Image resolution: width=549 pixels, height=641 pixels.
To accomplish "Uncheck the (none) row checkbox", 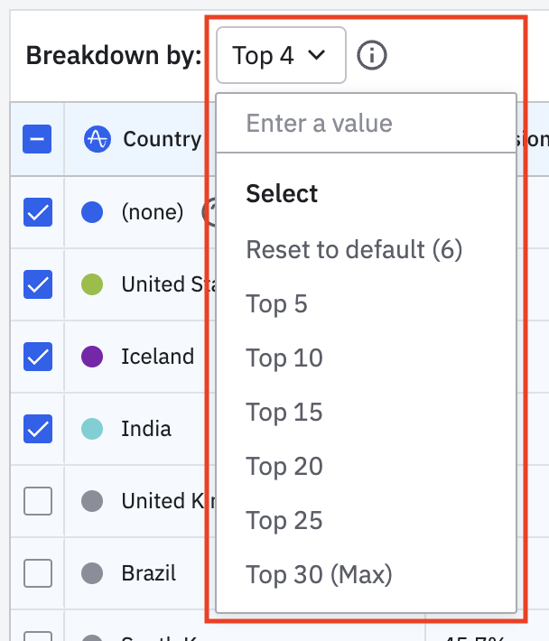I will point(37,212).
